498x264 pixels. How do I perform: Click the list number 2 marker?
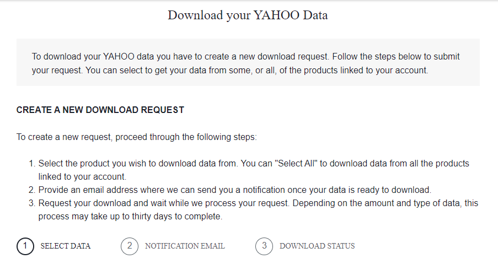click(x=32, y=190)
